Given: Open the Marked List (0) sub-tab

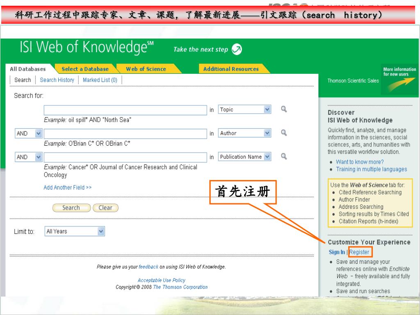Looking at the screenshot, I should click(100, 80).
